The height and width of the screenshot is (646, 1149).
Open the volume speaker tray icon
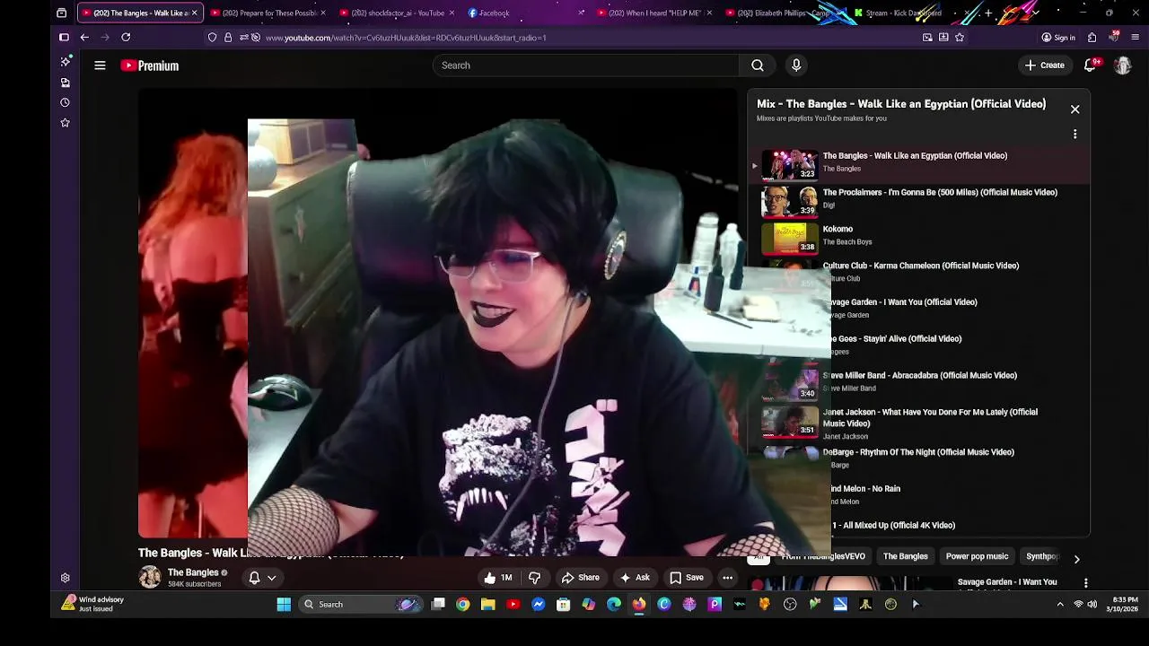point(1092,605)
